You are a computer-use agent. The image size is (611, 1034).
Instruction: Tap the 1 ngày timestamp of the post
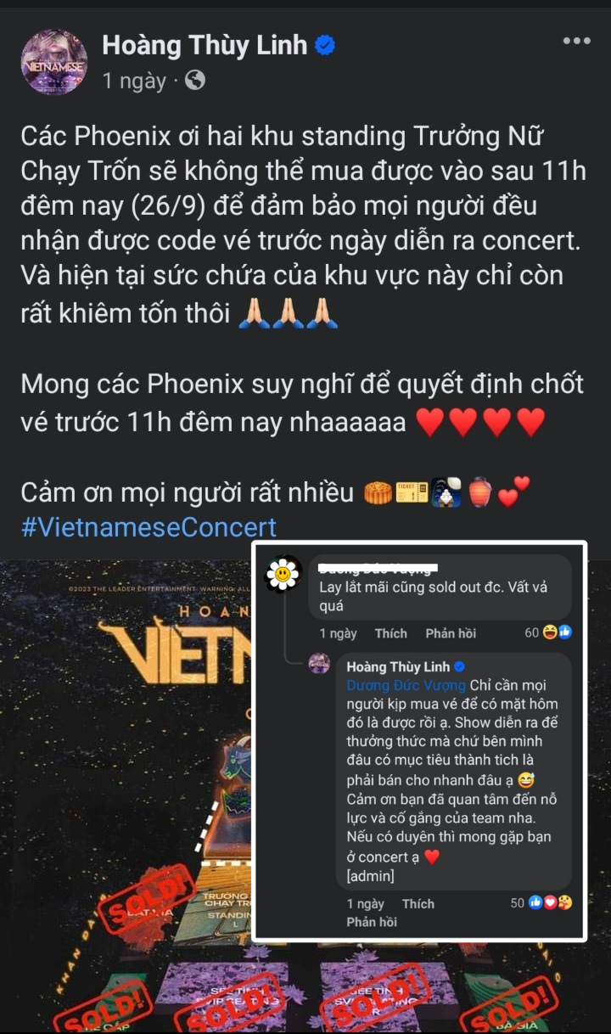(x=134, y=81)
